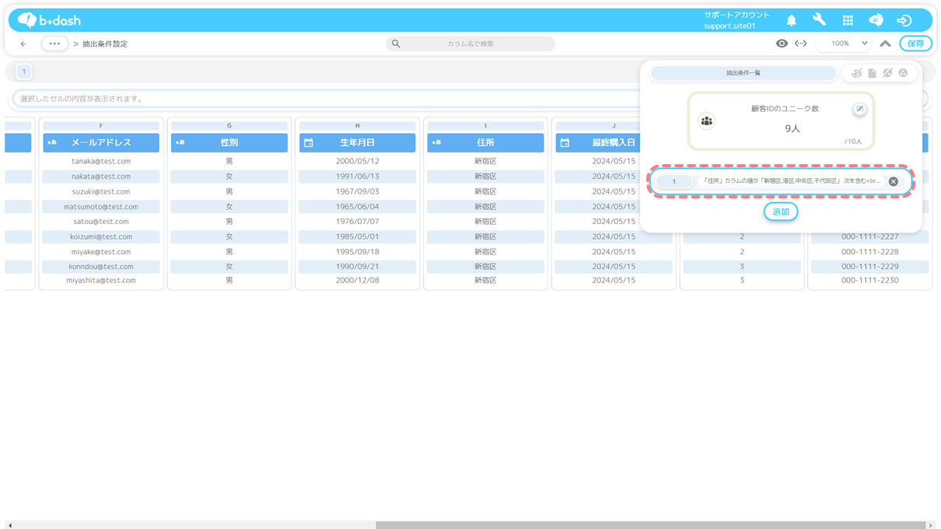
Task: Open the notifications bell
Action: coord(791,21)
